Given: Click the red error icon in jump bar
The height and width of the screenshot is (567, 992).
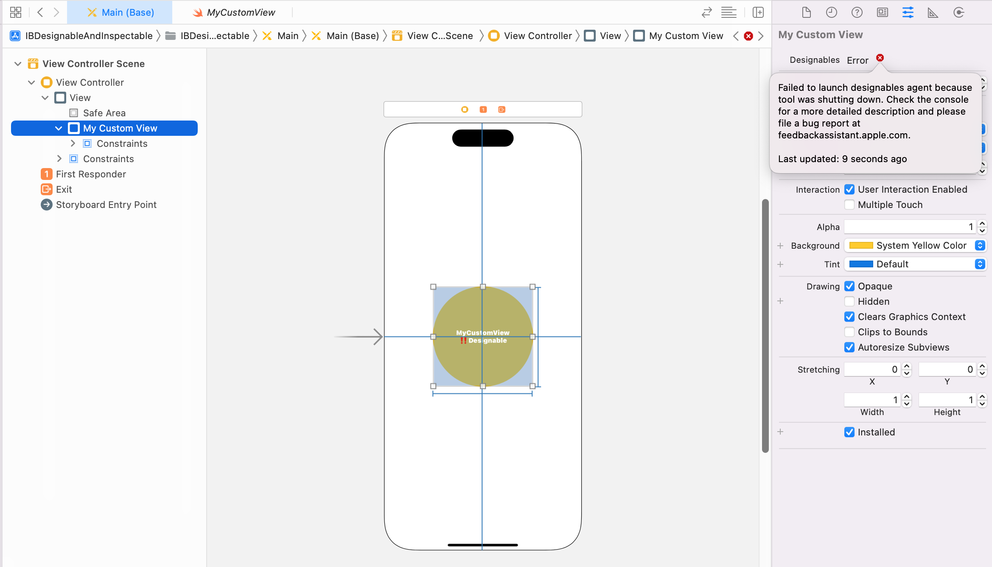Looking at the screenshot, I should point(748,36).
